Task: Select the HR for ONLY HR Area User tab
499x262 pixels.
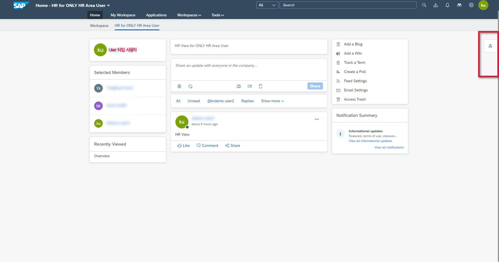Action: pyautogui.click(x=137, y=25)
